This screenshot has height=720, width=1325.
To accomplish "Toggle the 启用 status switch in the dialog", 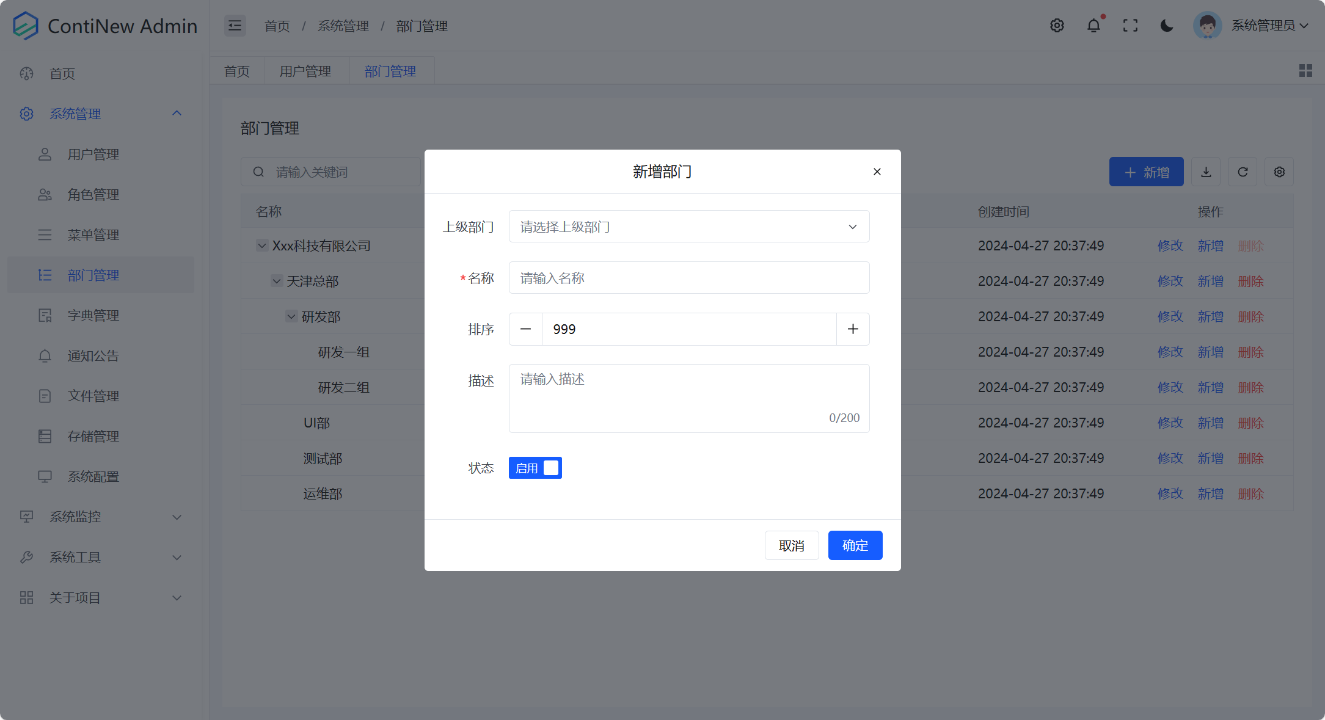I will click(535, 467).
